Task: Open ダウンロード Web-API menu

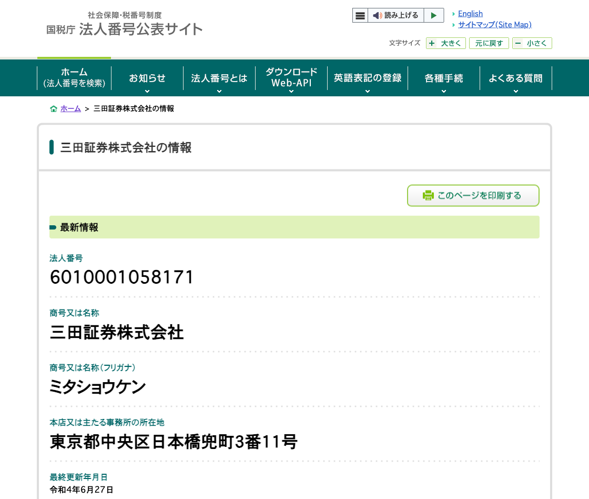Action: [291, 78]
